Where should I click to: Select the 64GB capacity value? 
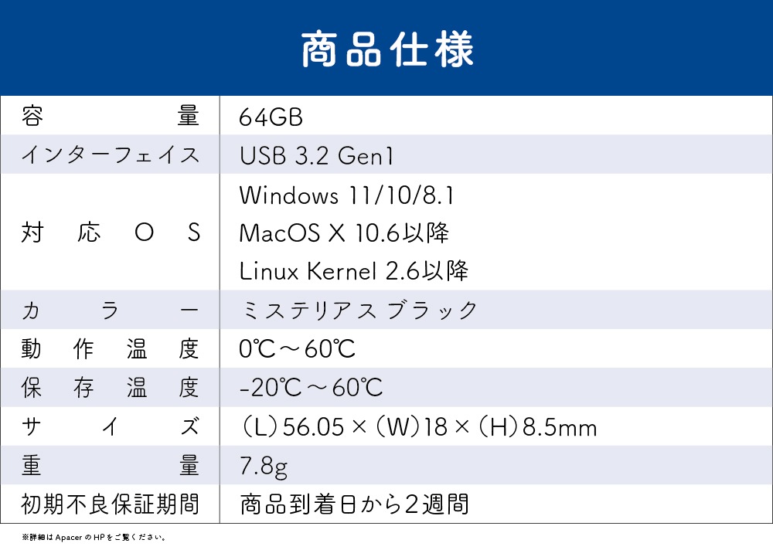271,117
